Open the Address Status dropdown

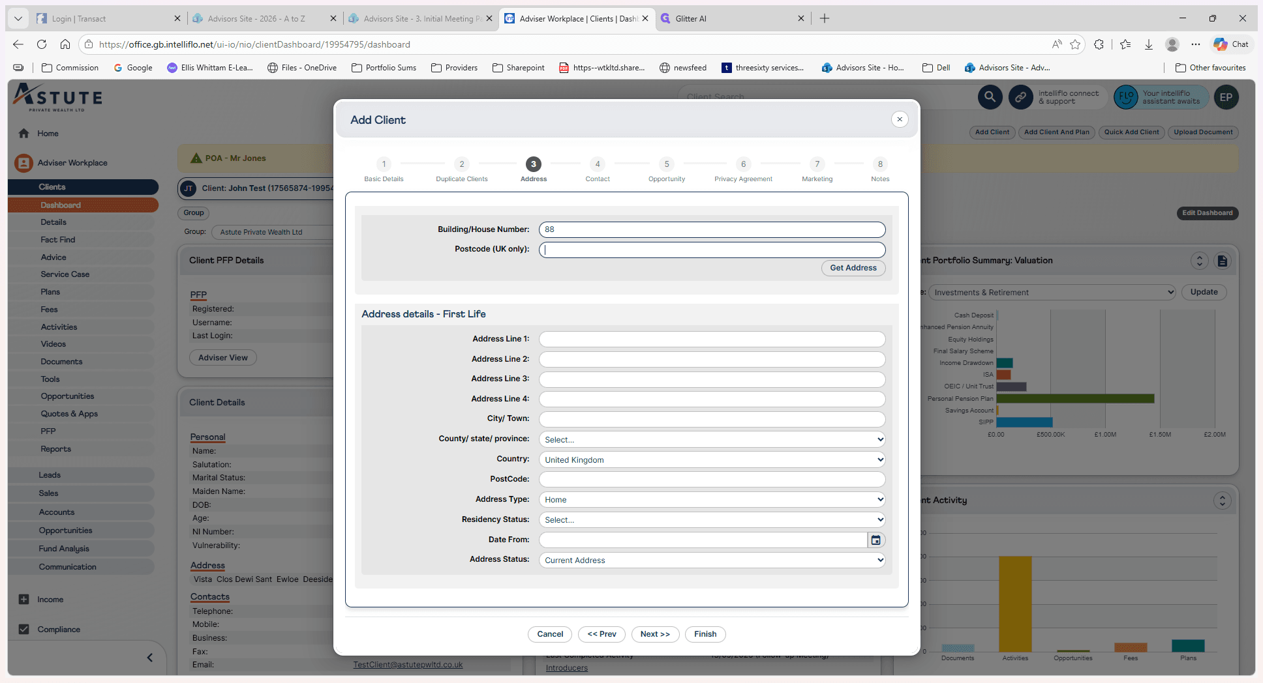tap(712, 560)
